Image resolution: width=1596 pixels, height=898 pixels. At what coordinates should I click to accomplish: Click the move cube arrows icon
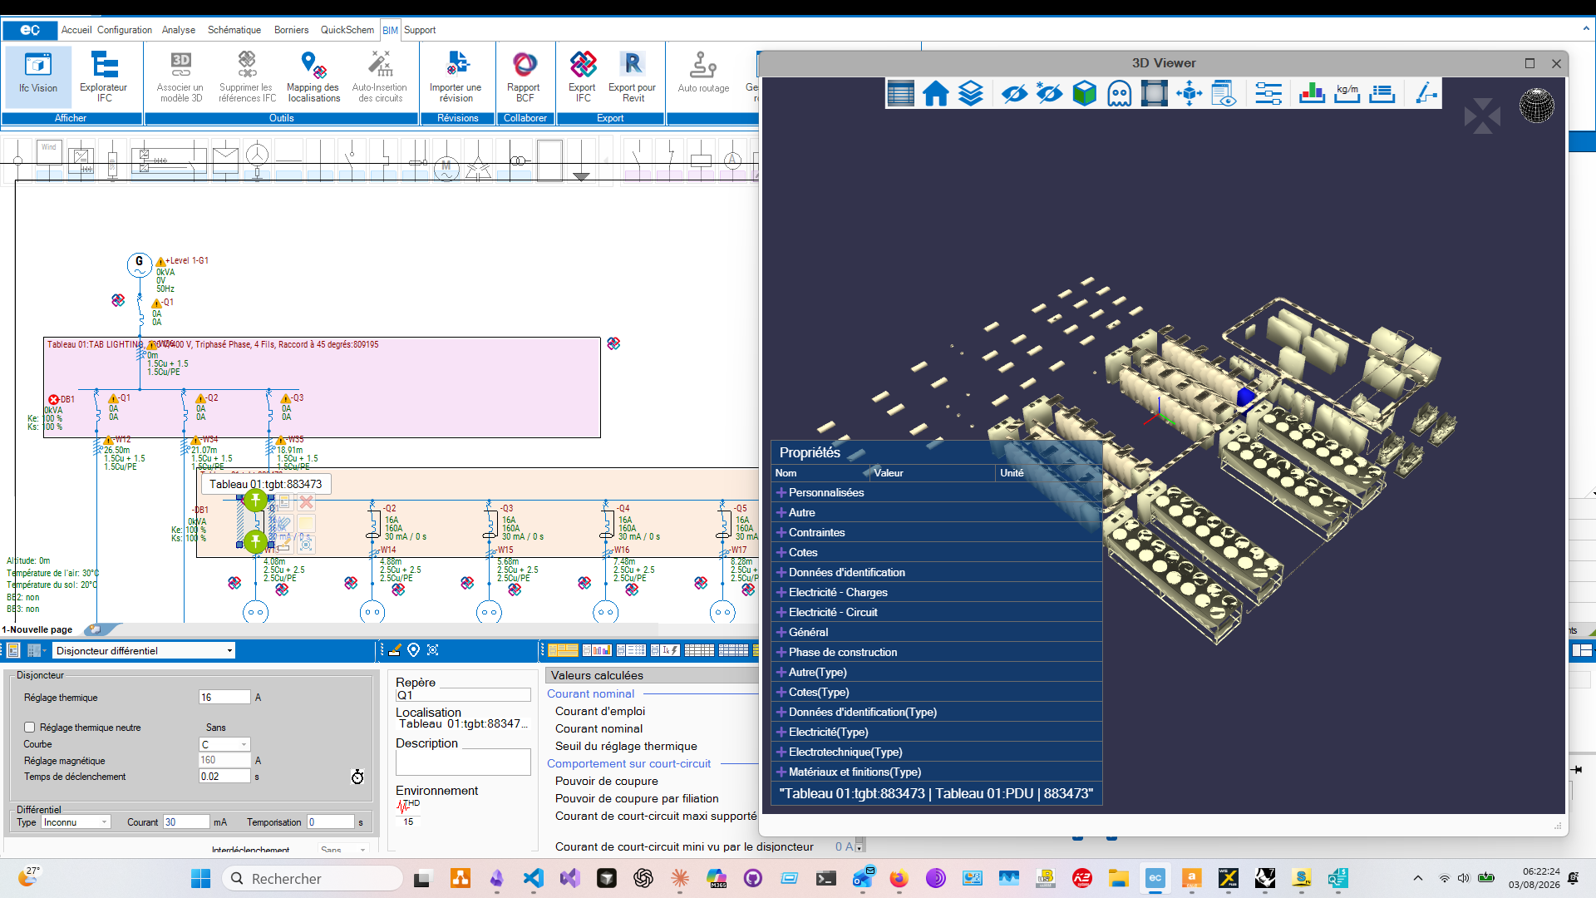(1190, 93)
